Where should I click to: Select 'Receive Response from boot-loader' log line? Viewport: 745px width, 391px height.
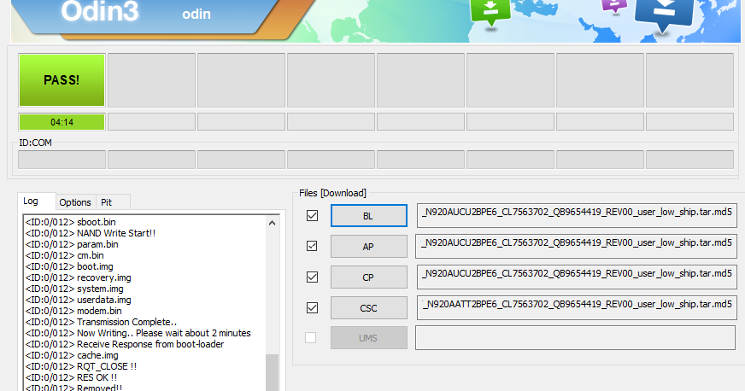pos(125,344)
